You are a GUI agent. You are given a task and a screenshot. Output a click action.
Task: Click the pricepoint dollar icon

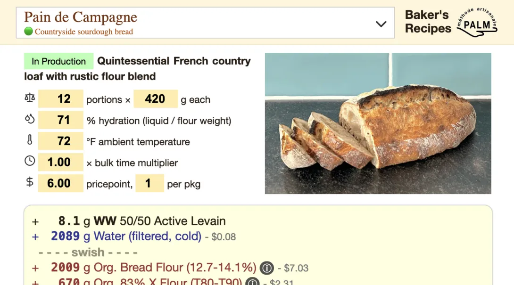tap(30, 182)
